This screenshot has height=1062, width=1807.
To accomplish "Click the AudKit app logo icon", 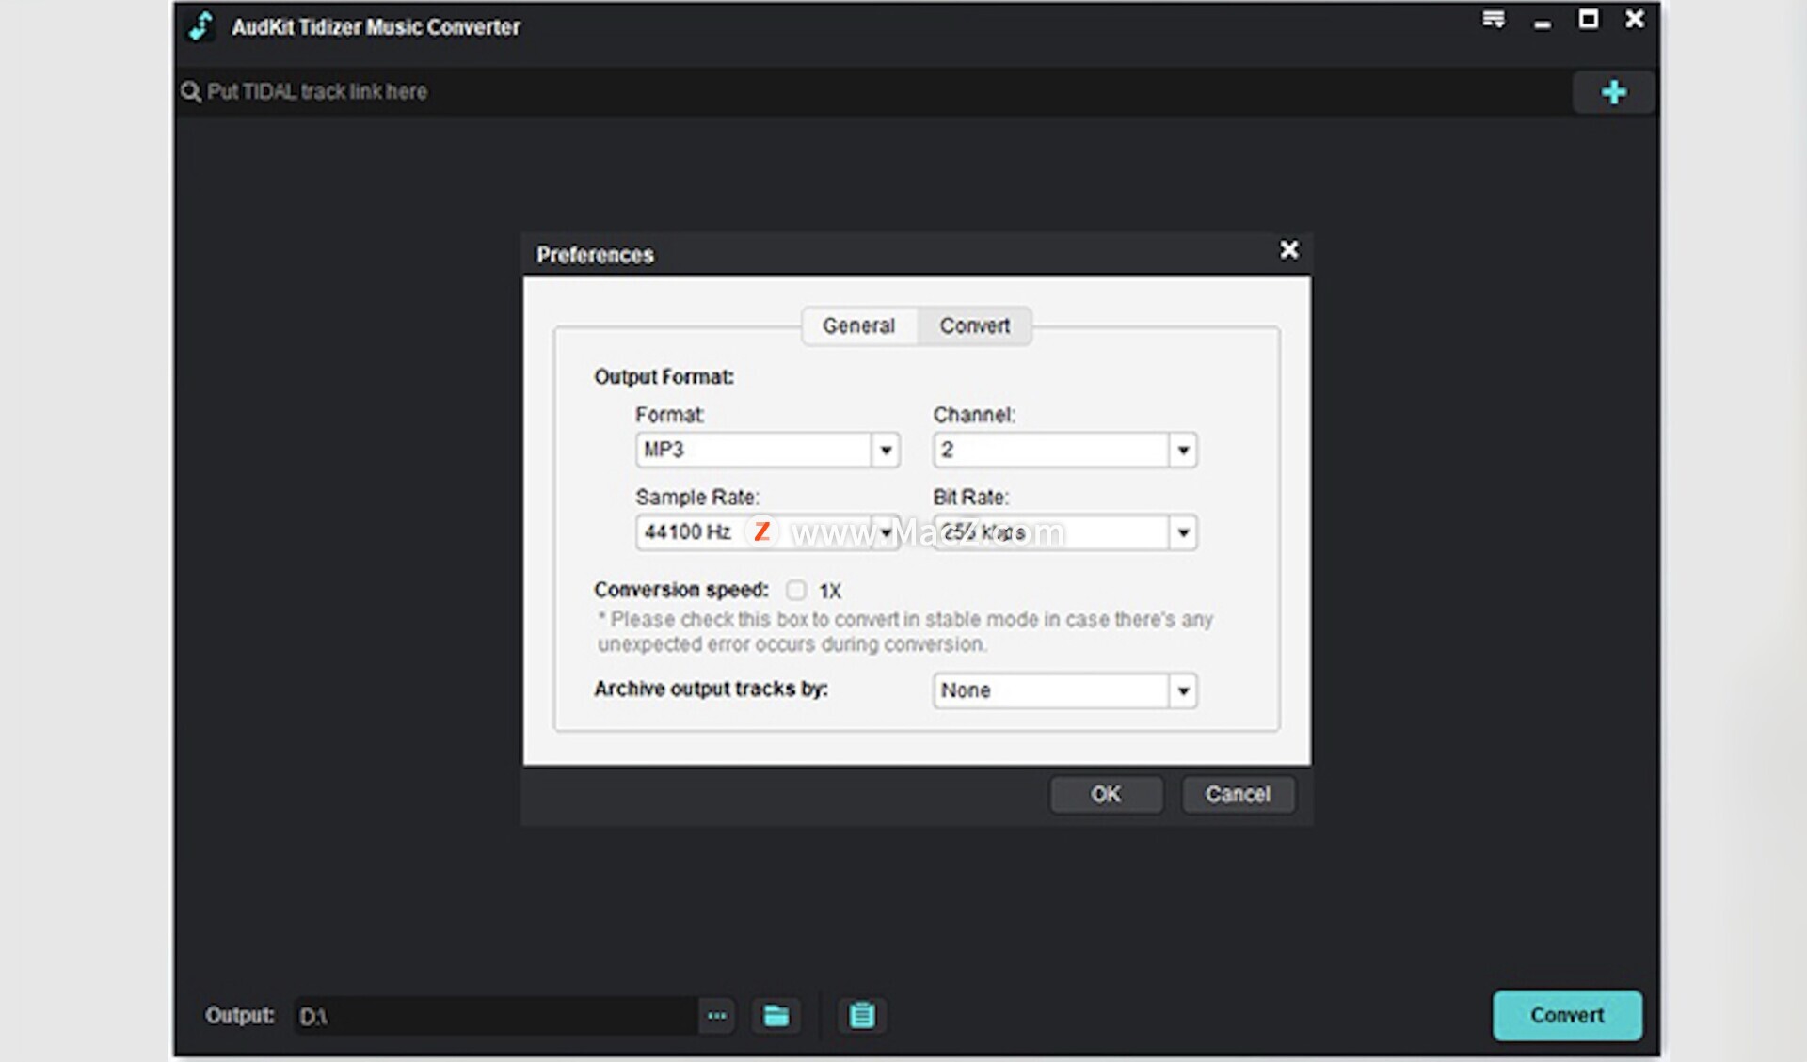I will [x=200, y=25].
